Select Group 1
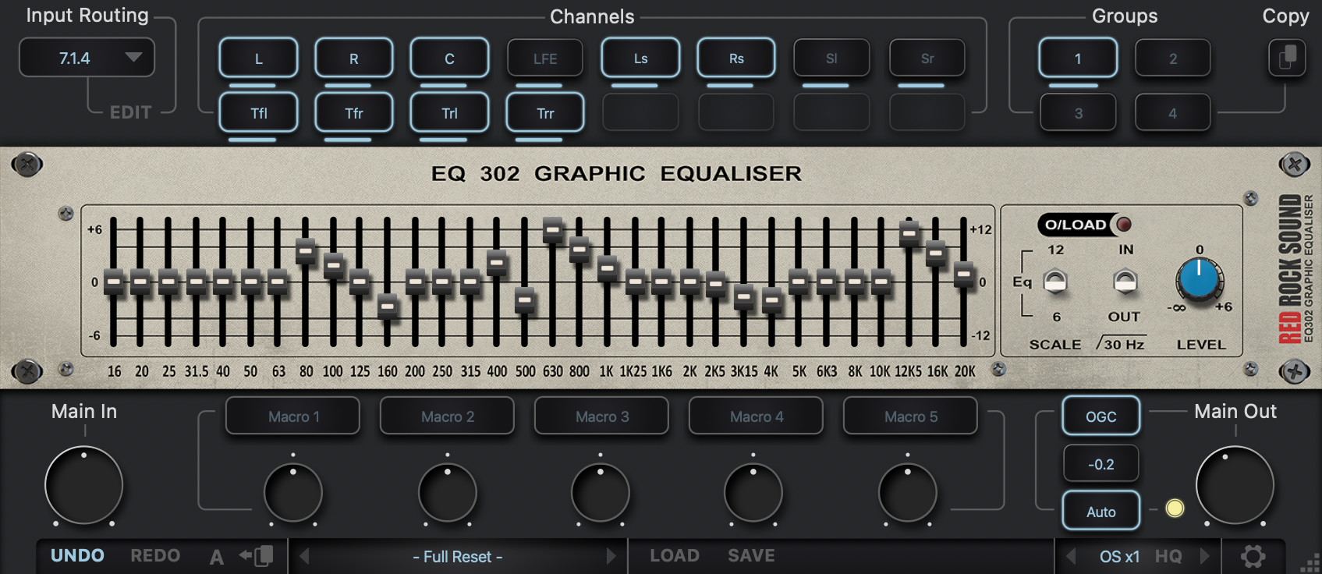 pos(1078,58)
